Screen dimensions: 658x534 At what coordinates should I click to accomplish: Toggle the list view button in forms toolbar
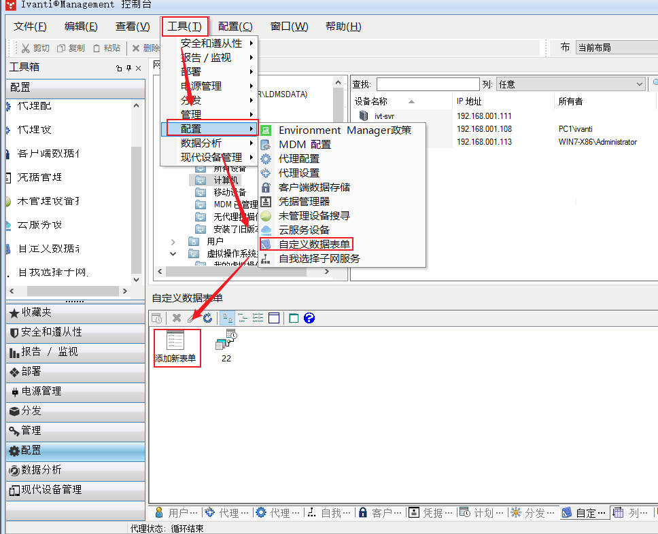[258, 318]
